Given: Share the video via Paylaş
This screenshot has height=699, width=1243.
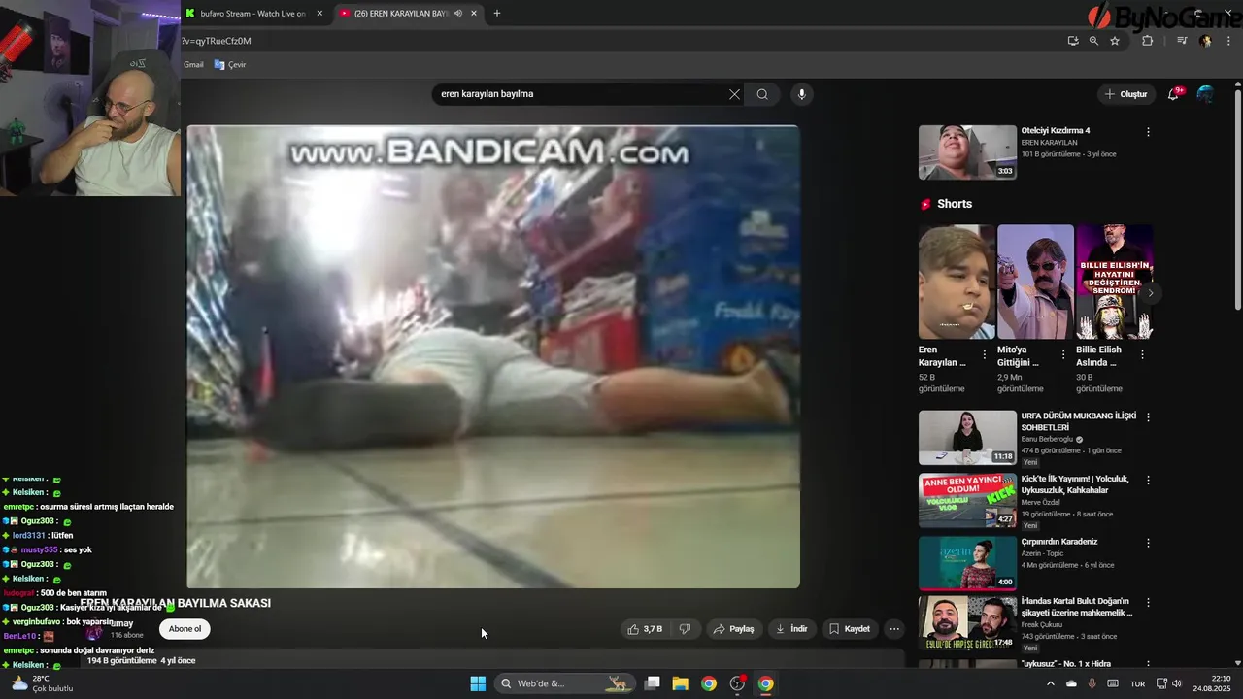Looking at the screenshot, I should [733, 629].
